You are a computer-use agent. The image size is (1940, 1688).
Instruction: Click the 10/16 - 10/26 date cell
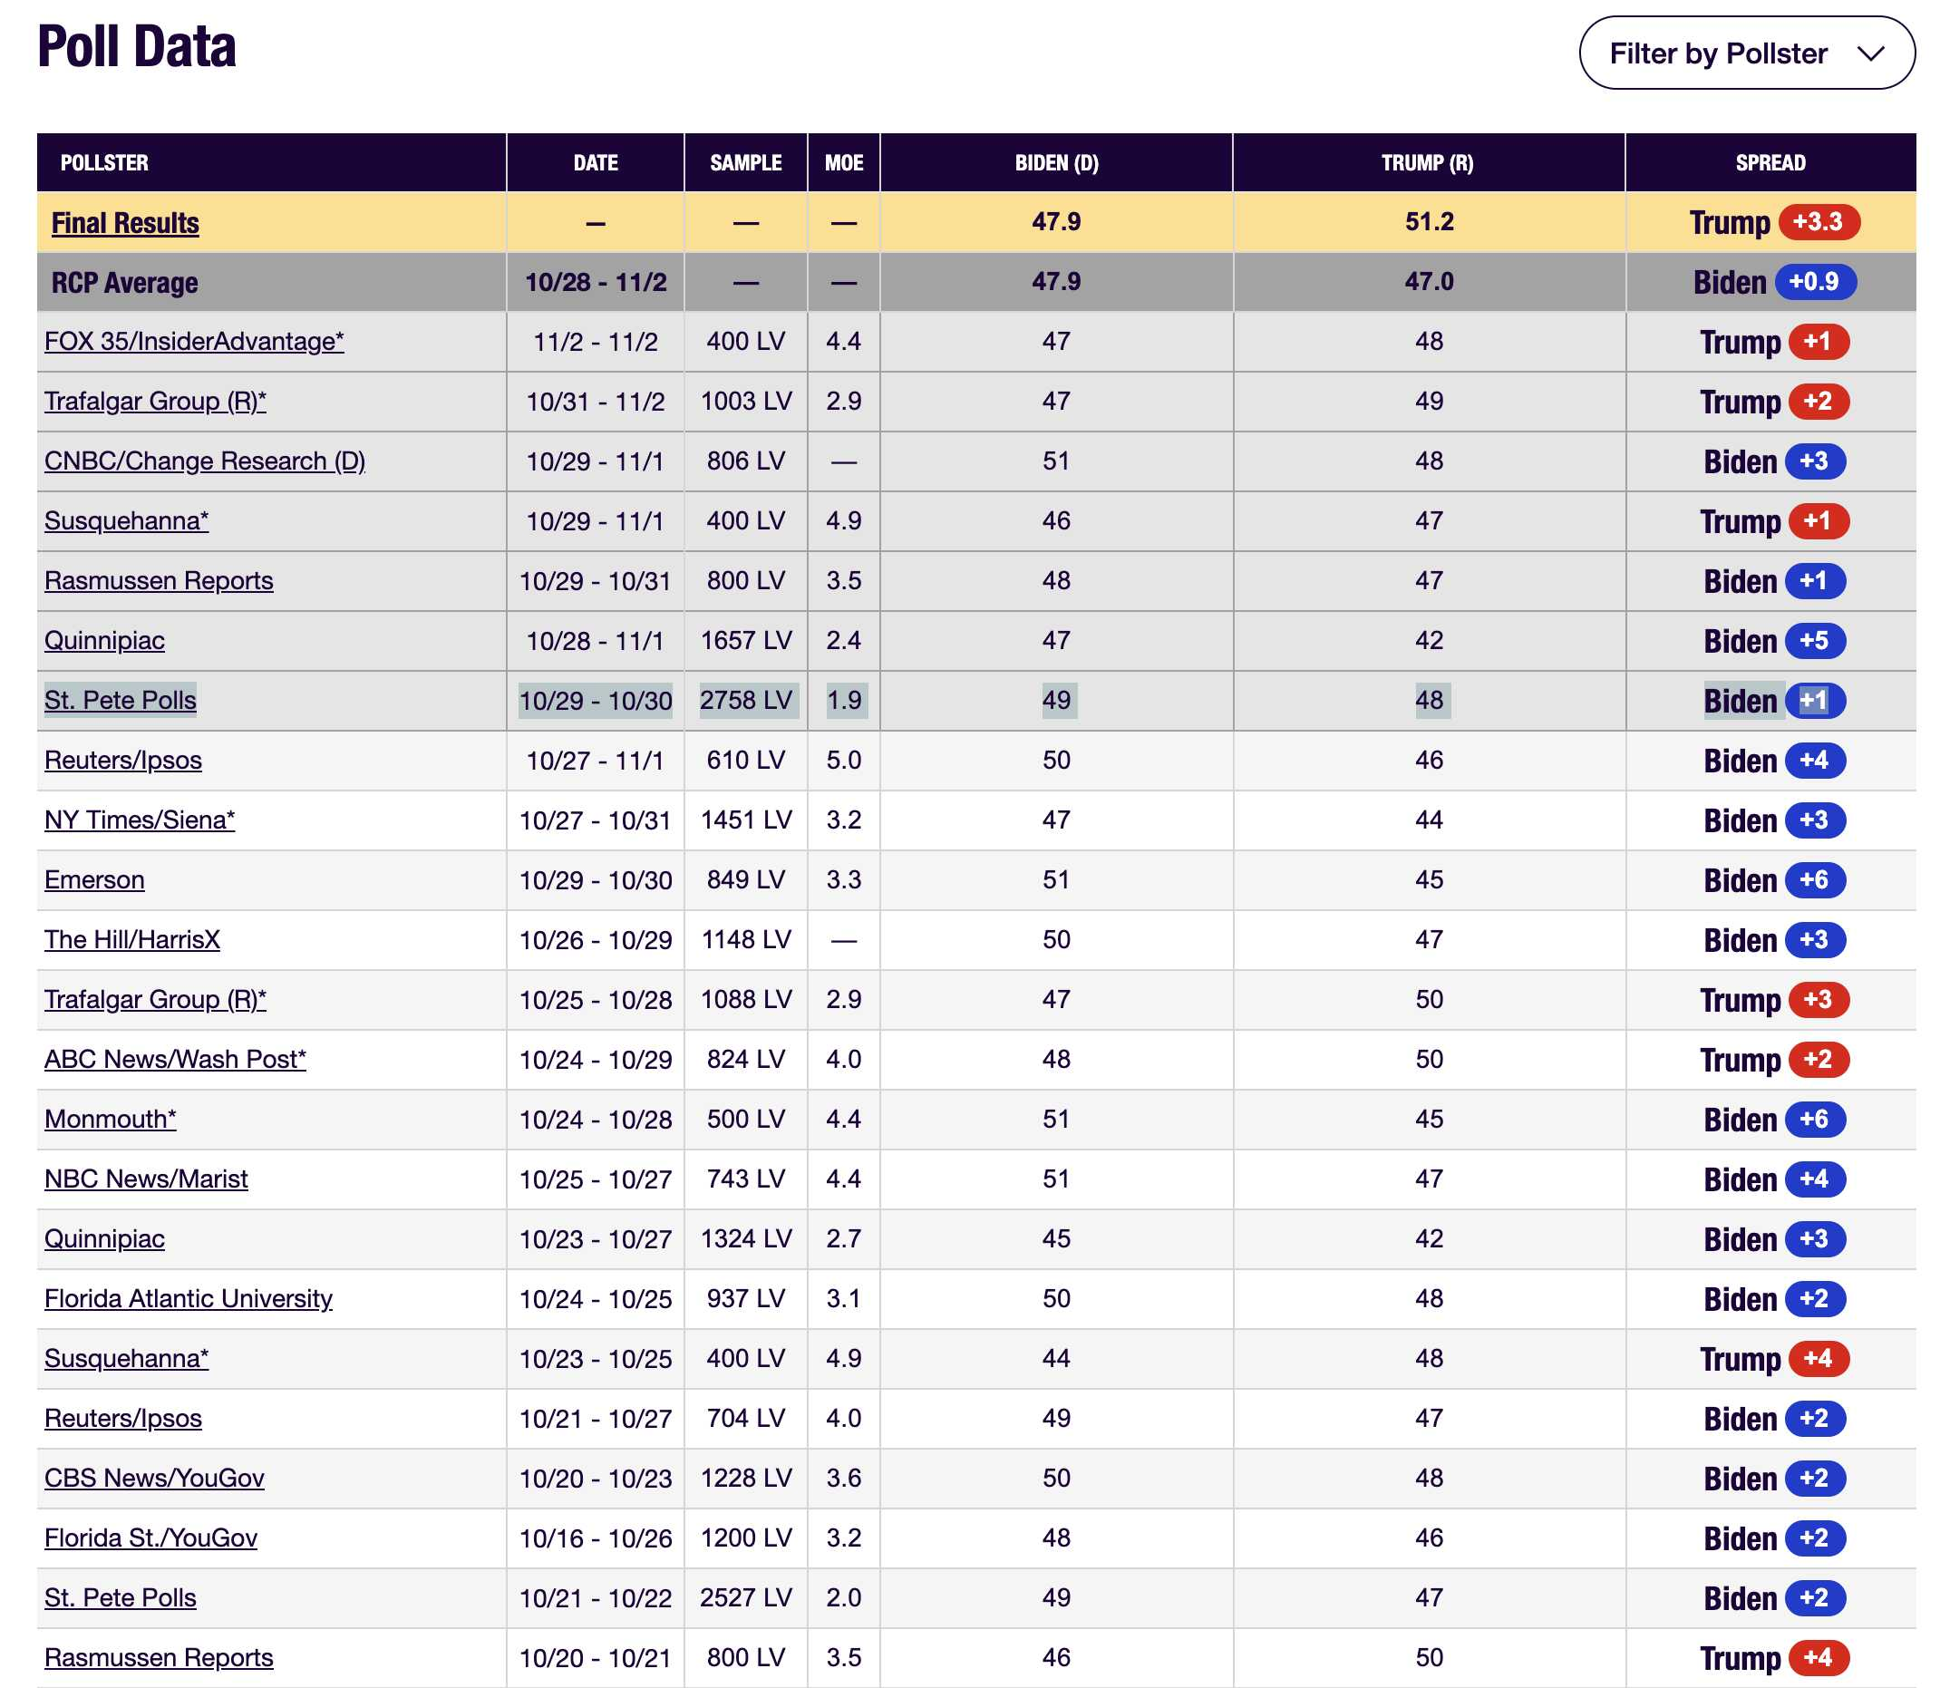click(x=596, y=1538)
